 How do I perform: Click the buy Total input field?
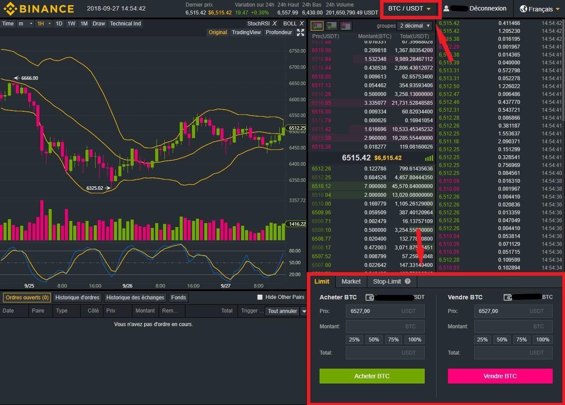(x=385, y=353)
